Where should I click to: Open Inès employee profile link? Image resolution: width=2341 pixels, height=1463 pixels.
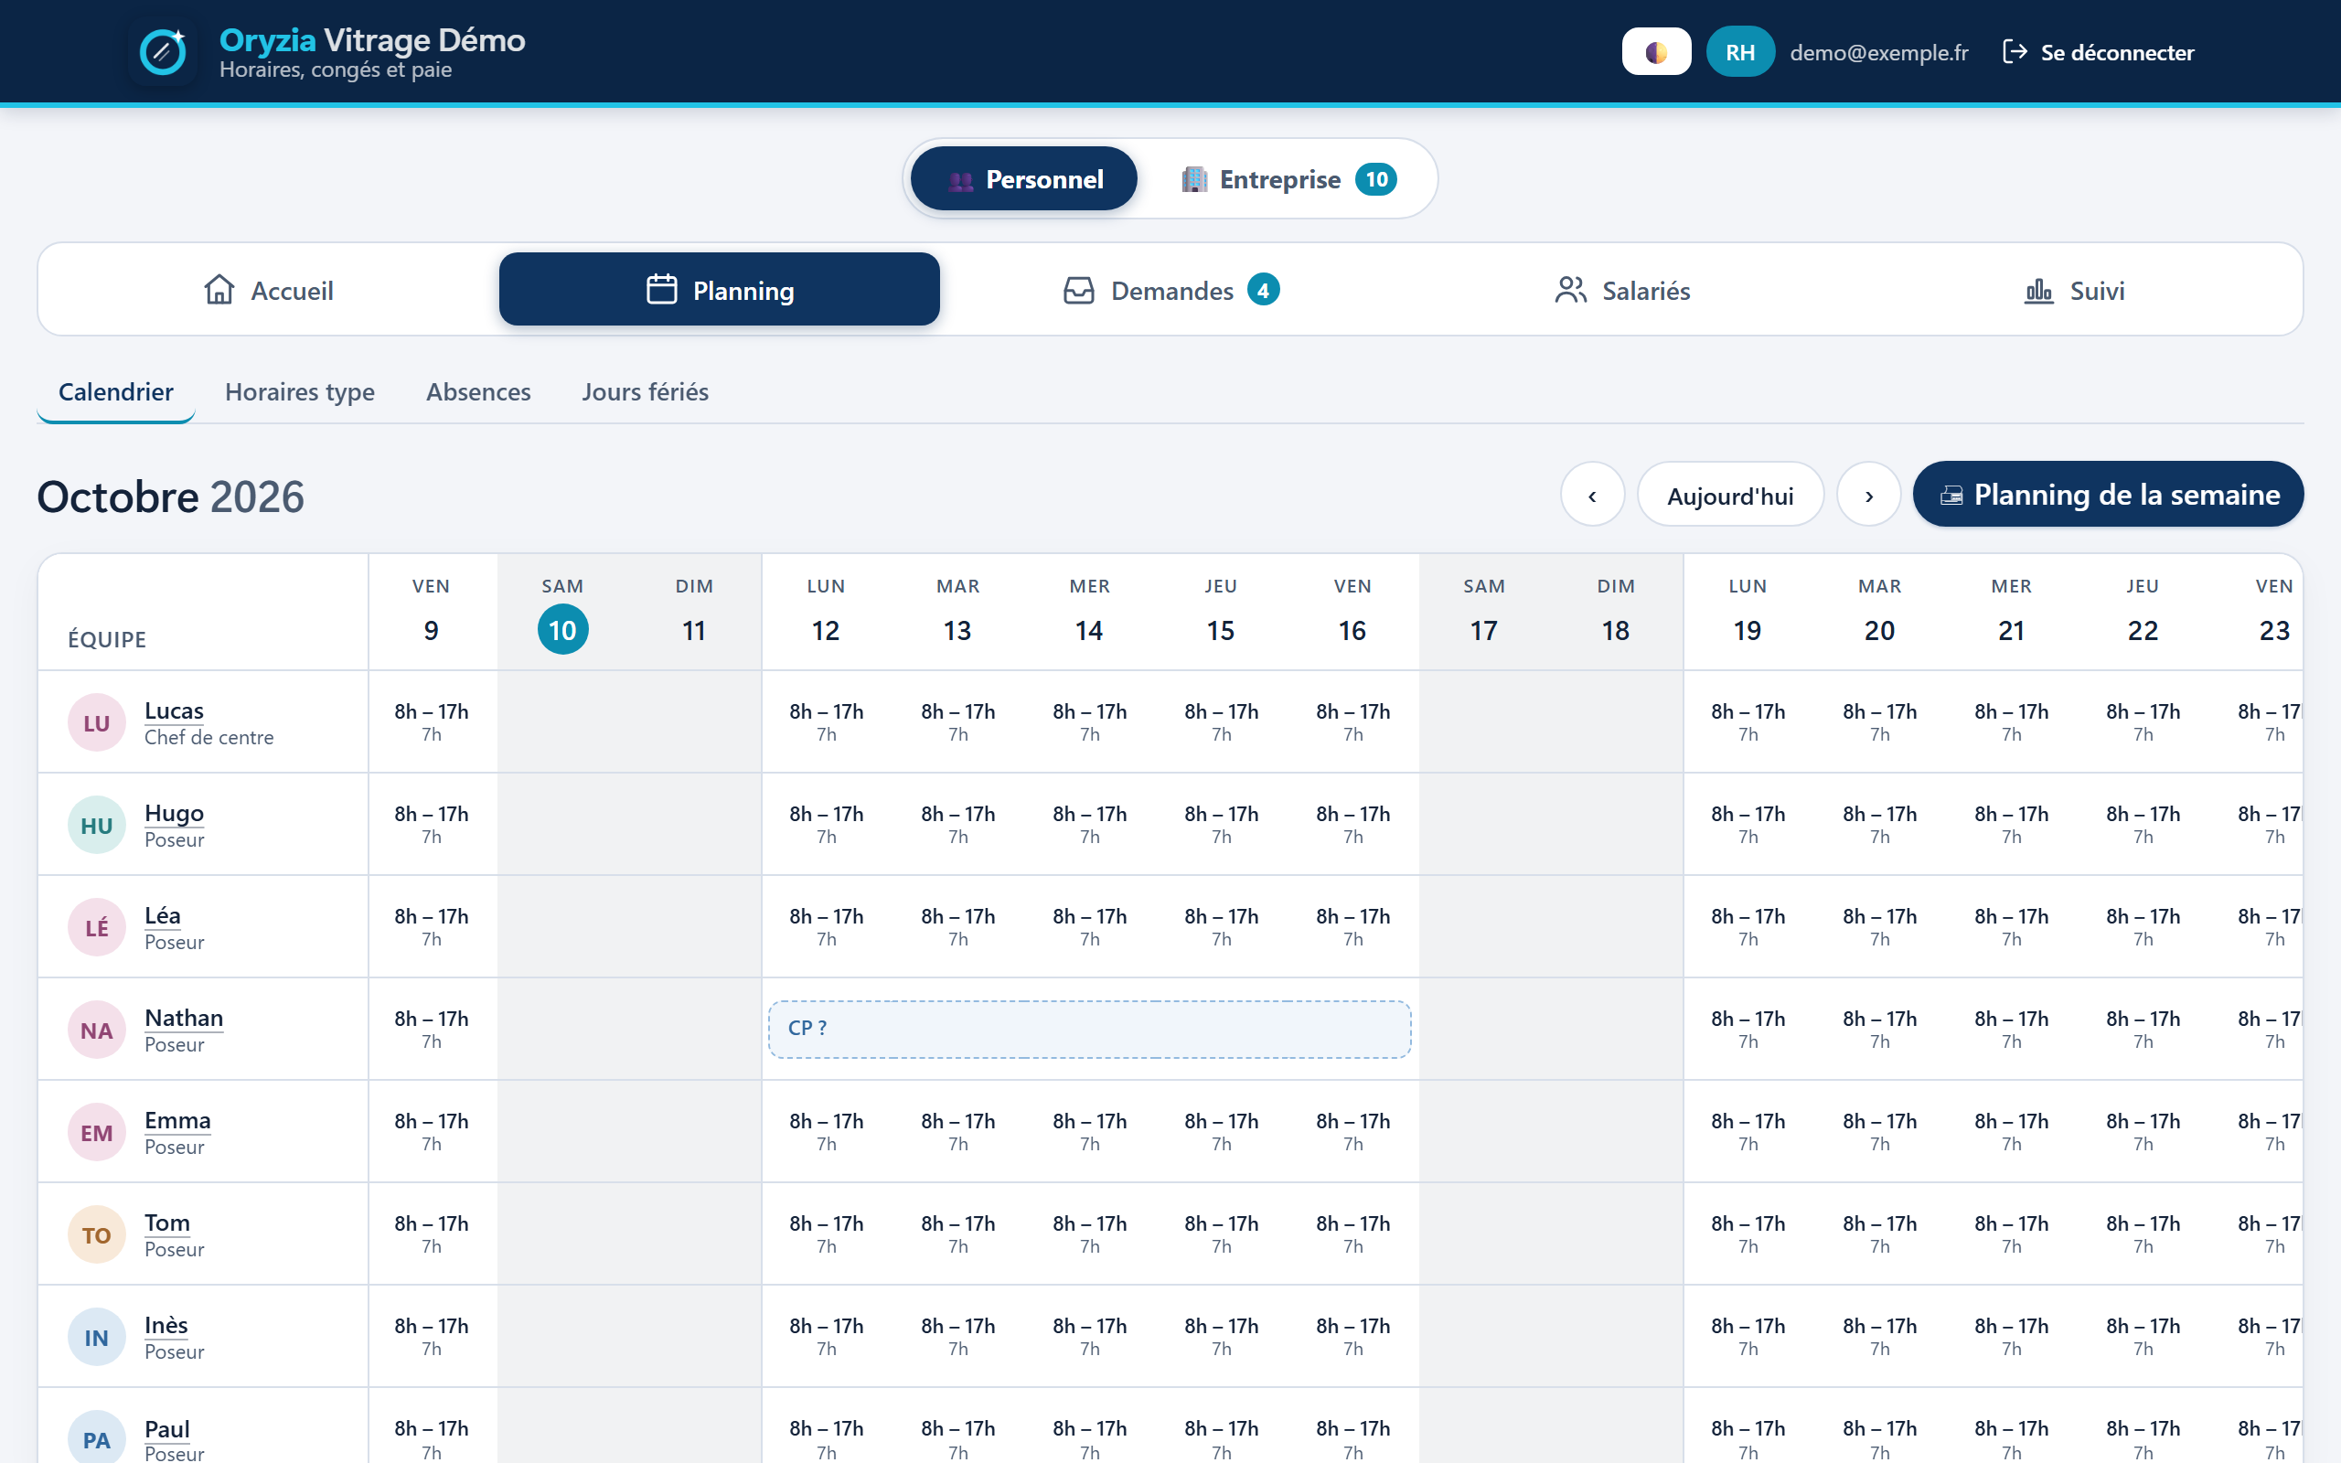[x=166, y=1327]
